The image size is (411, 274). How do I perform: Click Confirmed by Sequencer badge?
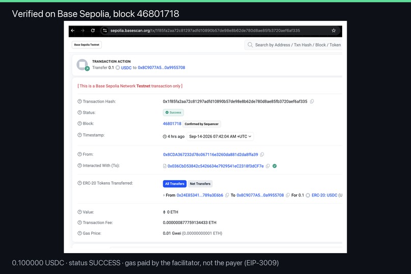pyautogui.click(x=201, y=124)
